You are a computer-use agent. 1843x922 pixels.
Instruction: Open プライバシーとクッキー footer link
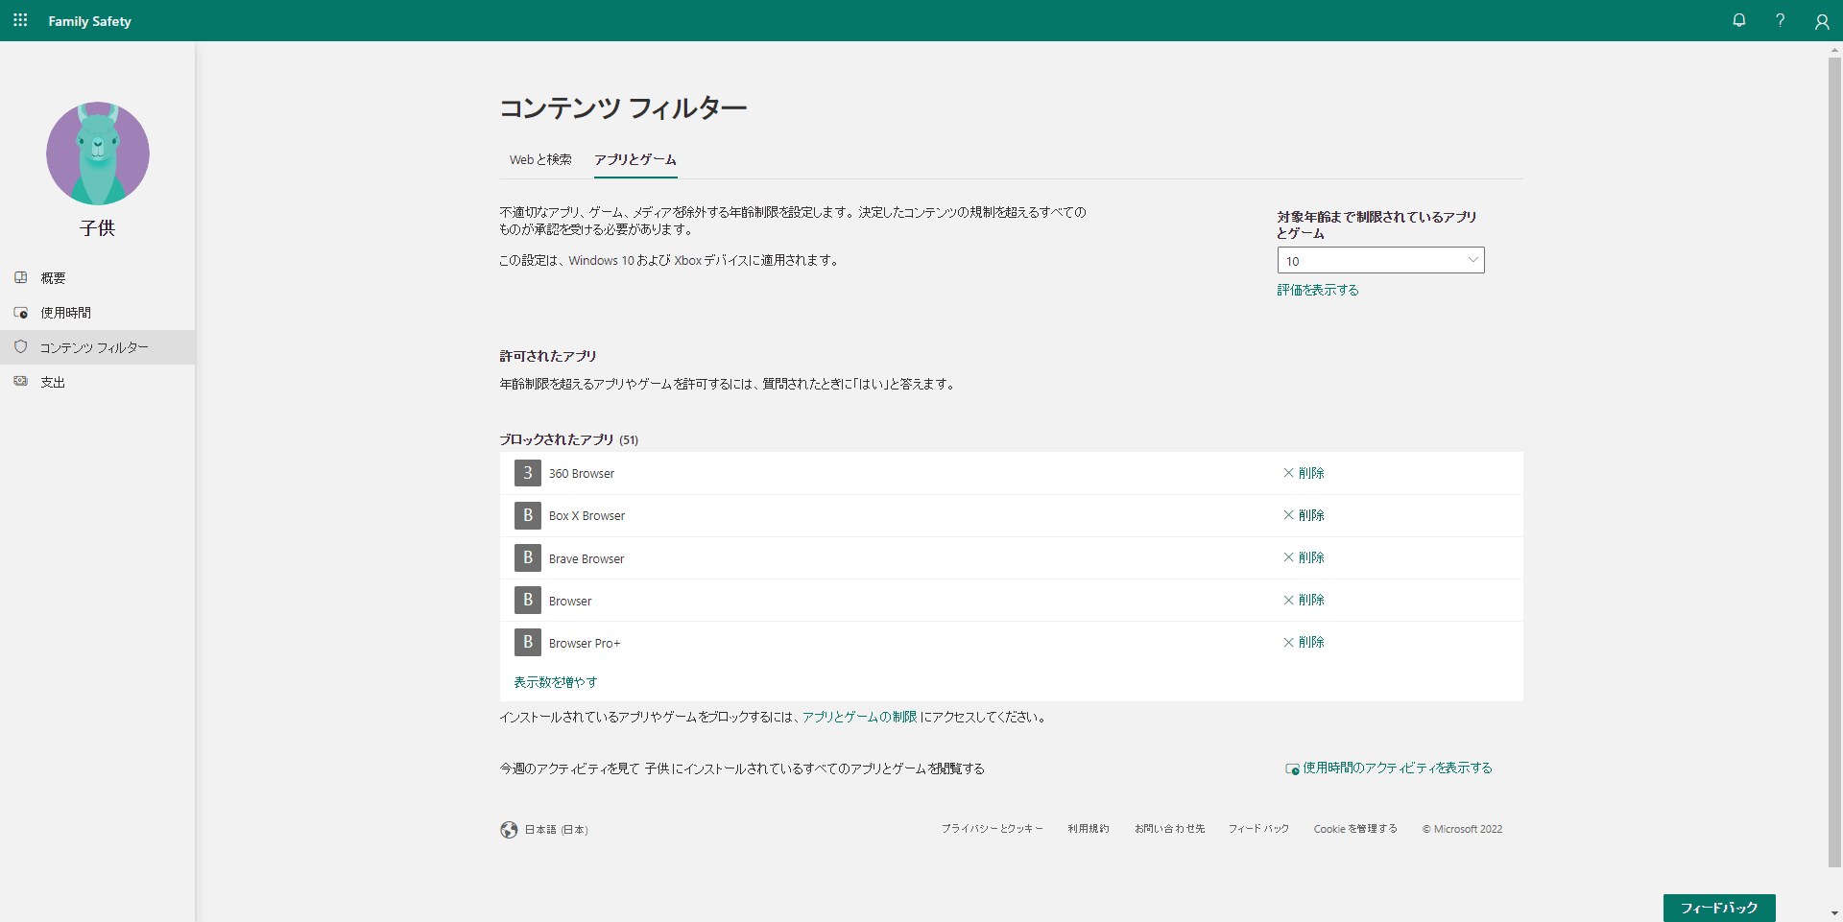pyautogui.click(x=992, y=829)
